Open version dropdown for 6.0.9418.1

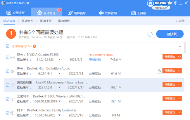[60, 73]
